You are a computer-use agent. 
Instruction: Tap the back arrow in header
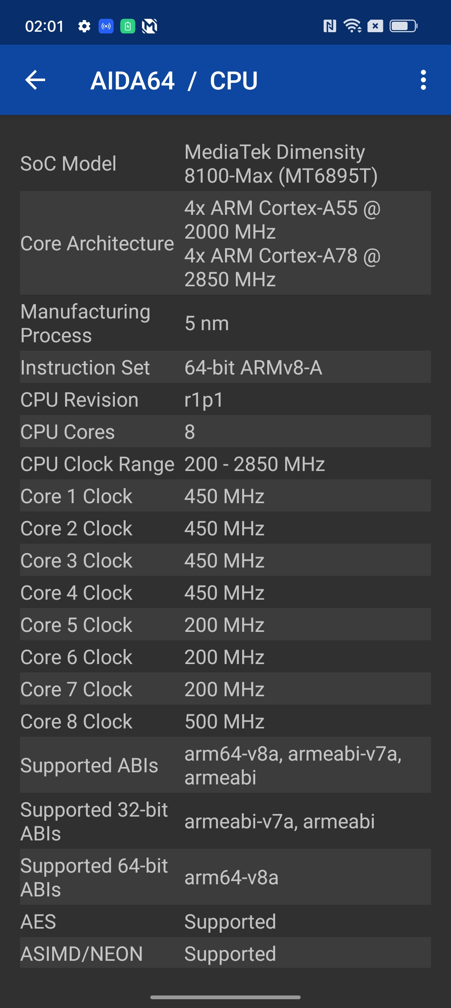(35, 80)
